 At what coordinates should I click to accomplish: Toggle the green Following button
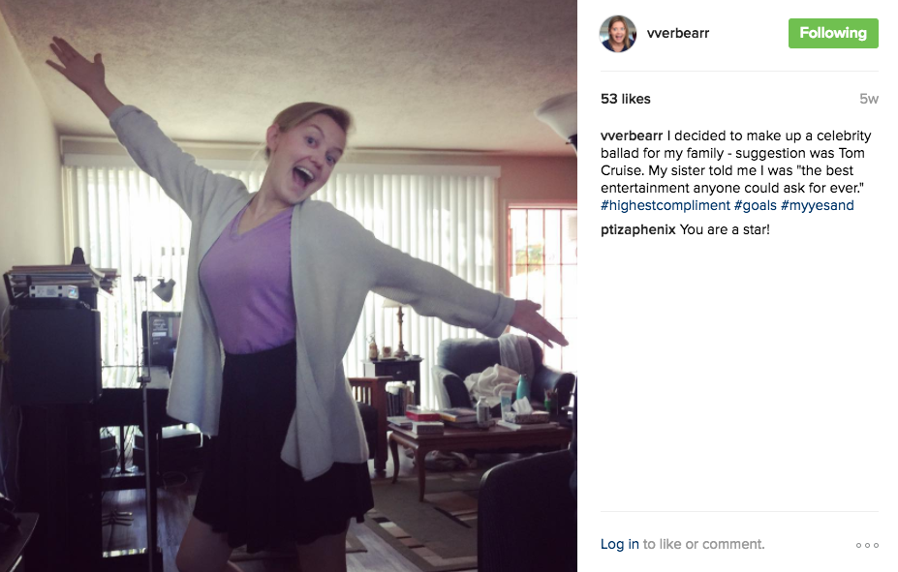(x=833, y=33)
